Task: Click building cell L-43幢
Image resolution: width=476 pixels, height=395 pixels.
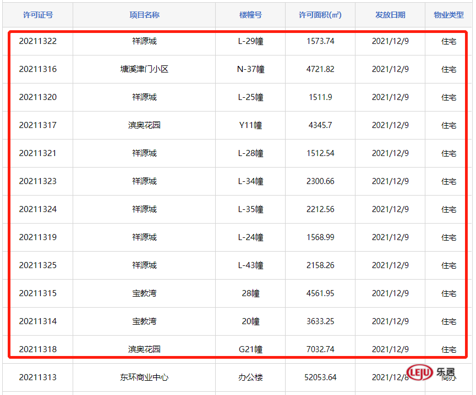Action: (x=250, y=265)
